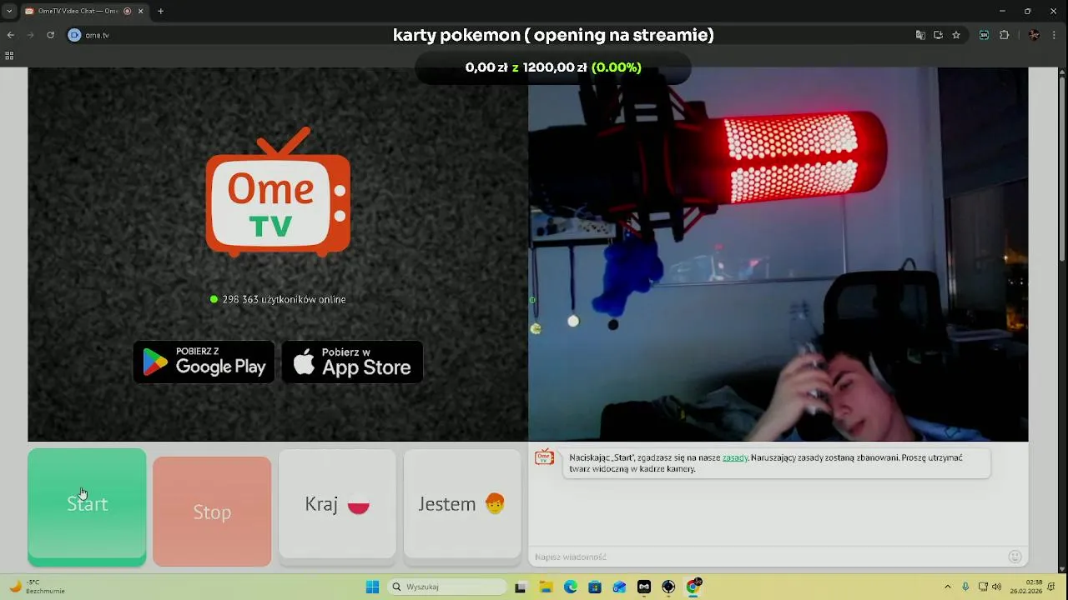Click the 298 363 użytkowników online text
This screenshot has width=1068, height=600.
(x=284, y=299)
